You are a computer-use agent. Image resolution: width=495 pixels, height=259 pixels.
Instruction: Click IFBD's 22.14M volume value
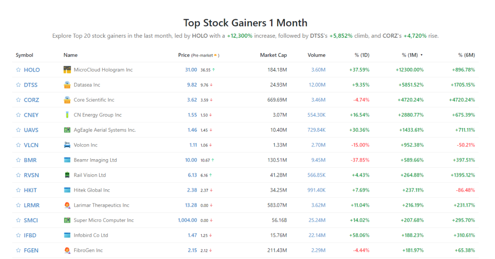click(x=317, y=235)
